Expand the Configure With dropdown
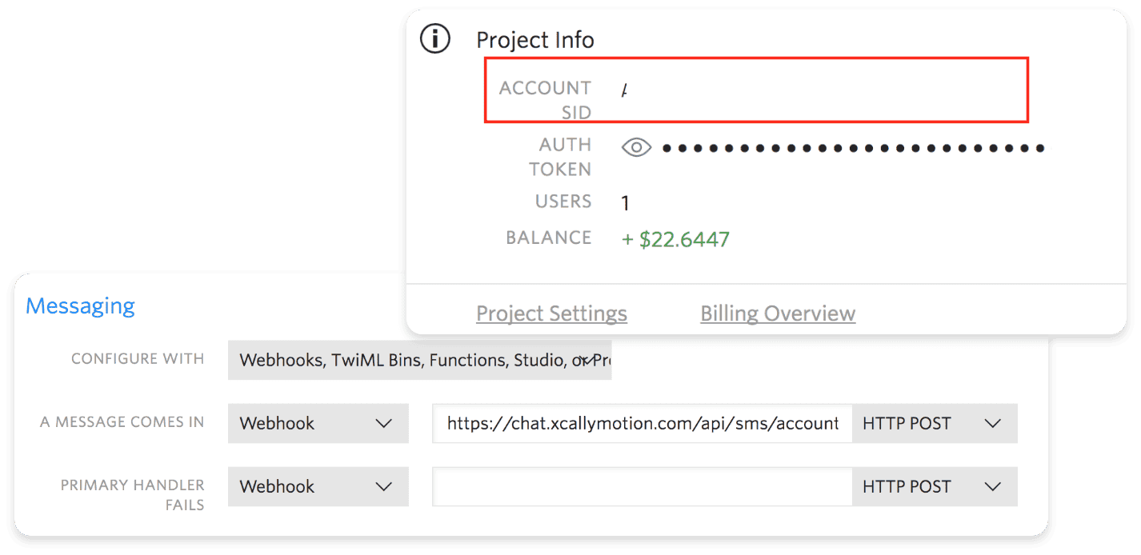Image resolution: width=1141 pixels, height=555 pixels. pos(419,360)
